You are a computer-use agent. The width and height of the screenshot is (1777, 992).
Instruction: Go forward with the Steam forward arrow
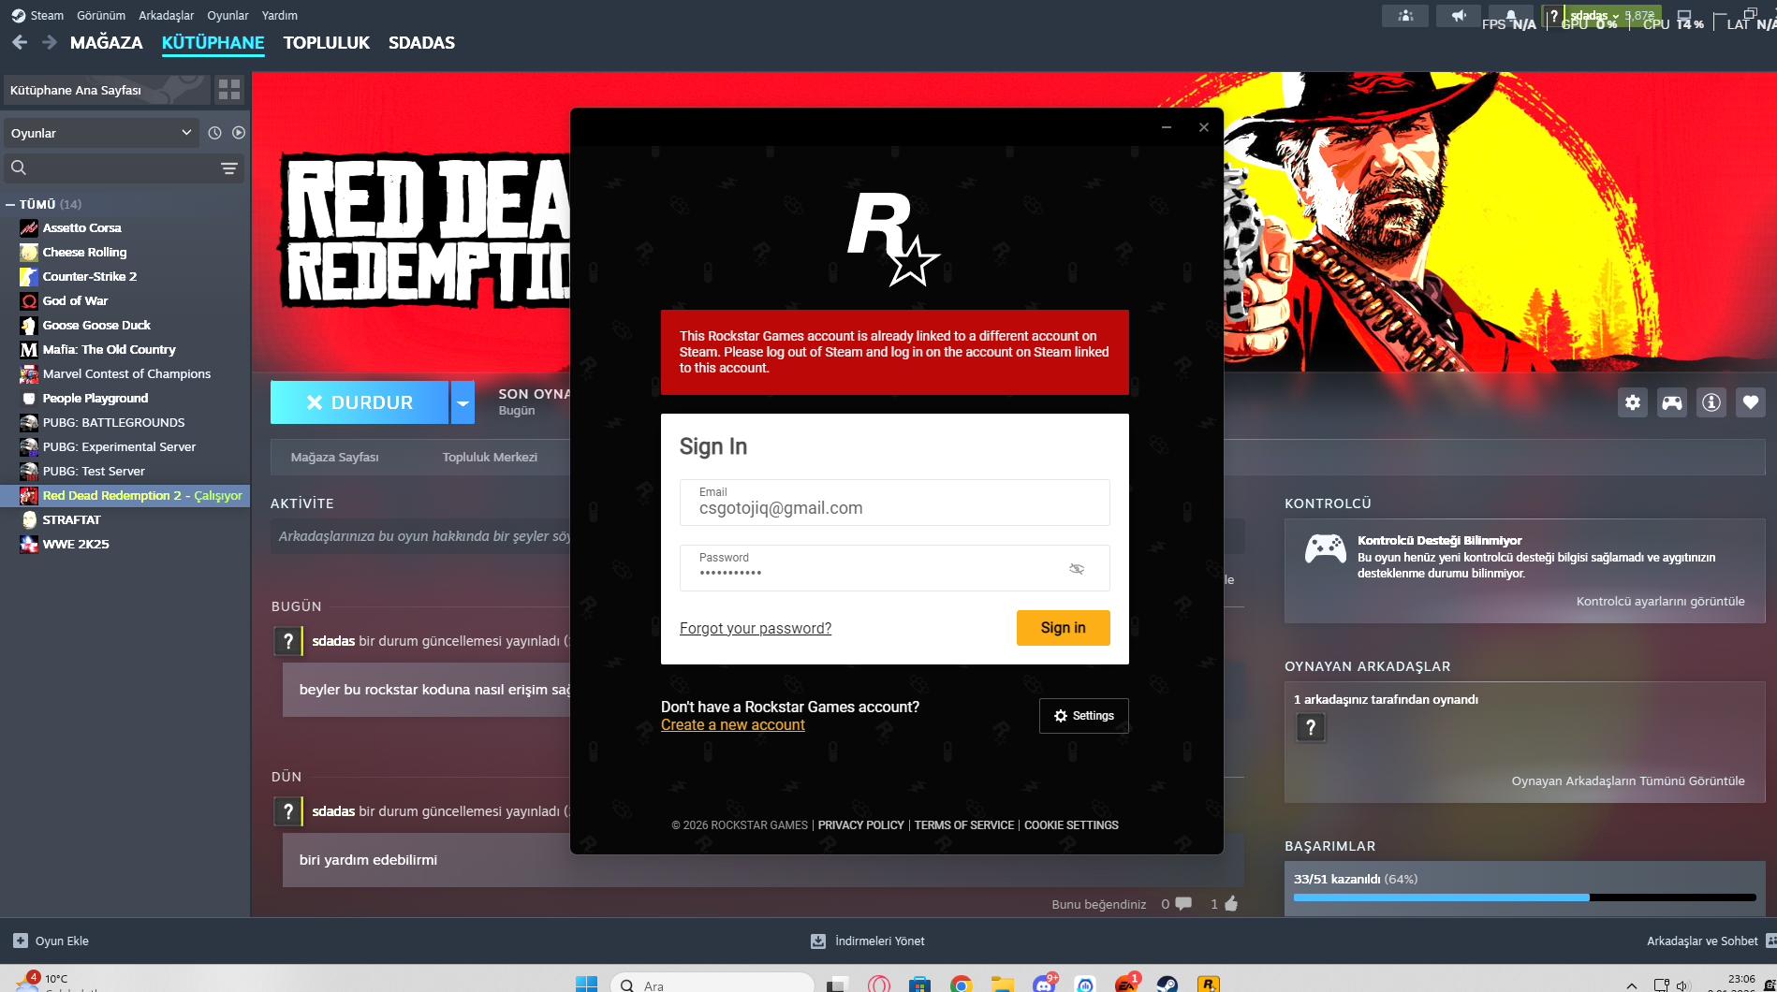(x=50, y=42)
